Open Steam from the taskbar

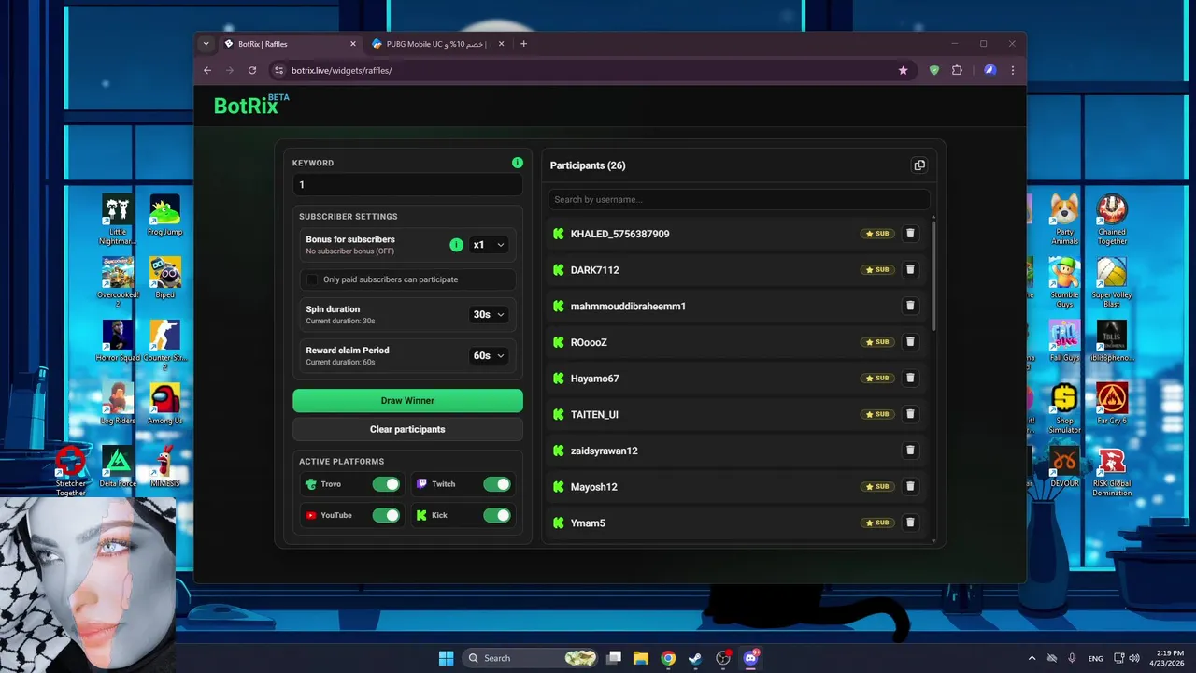click(x=695, y=658)
